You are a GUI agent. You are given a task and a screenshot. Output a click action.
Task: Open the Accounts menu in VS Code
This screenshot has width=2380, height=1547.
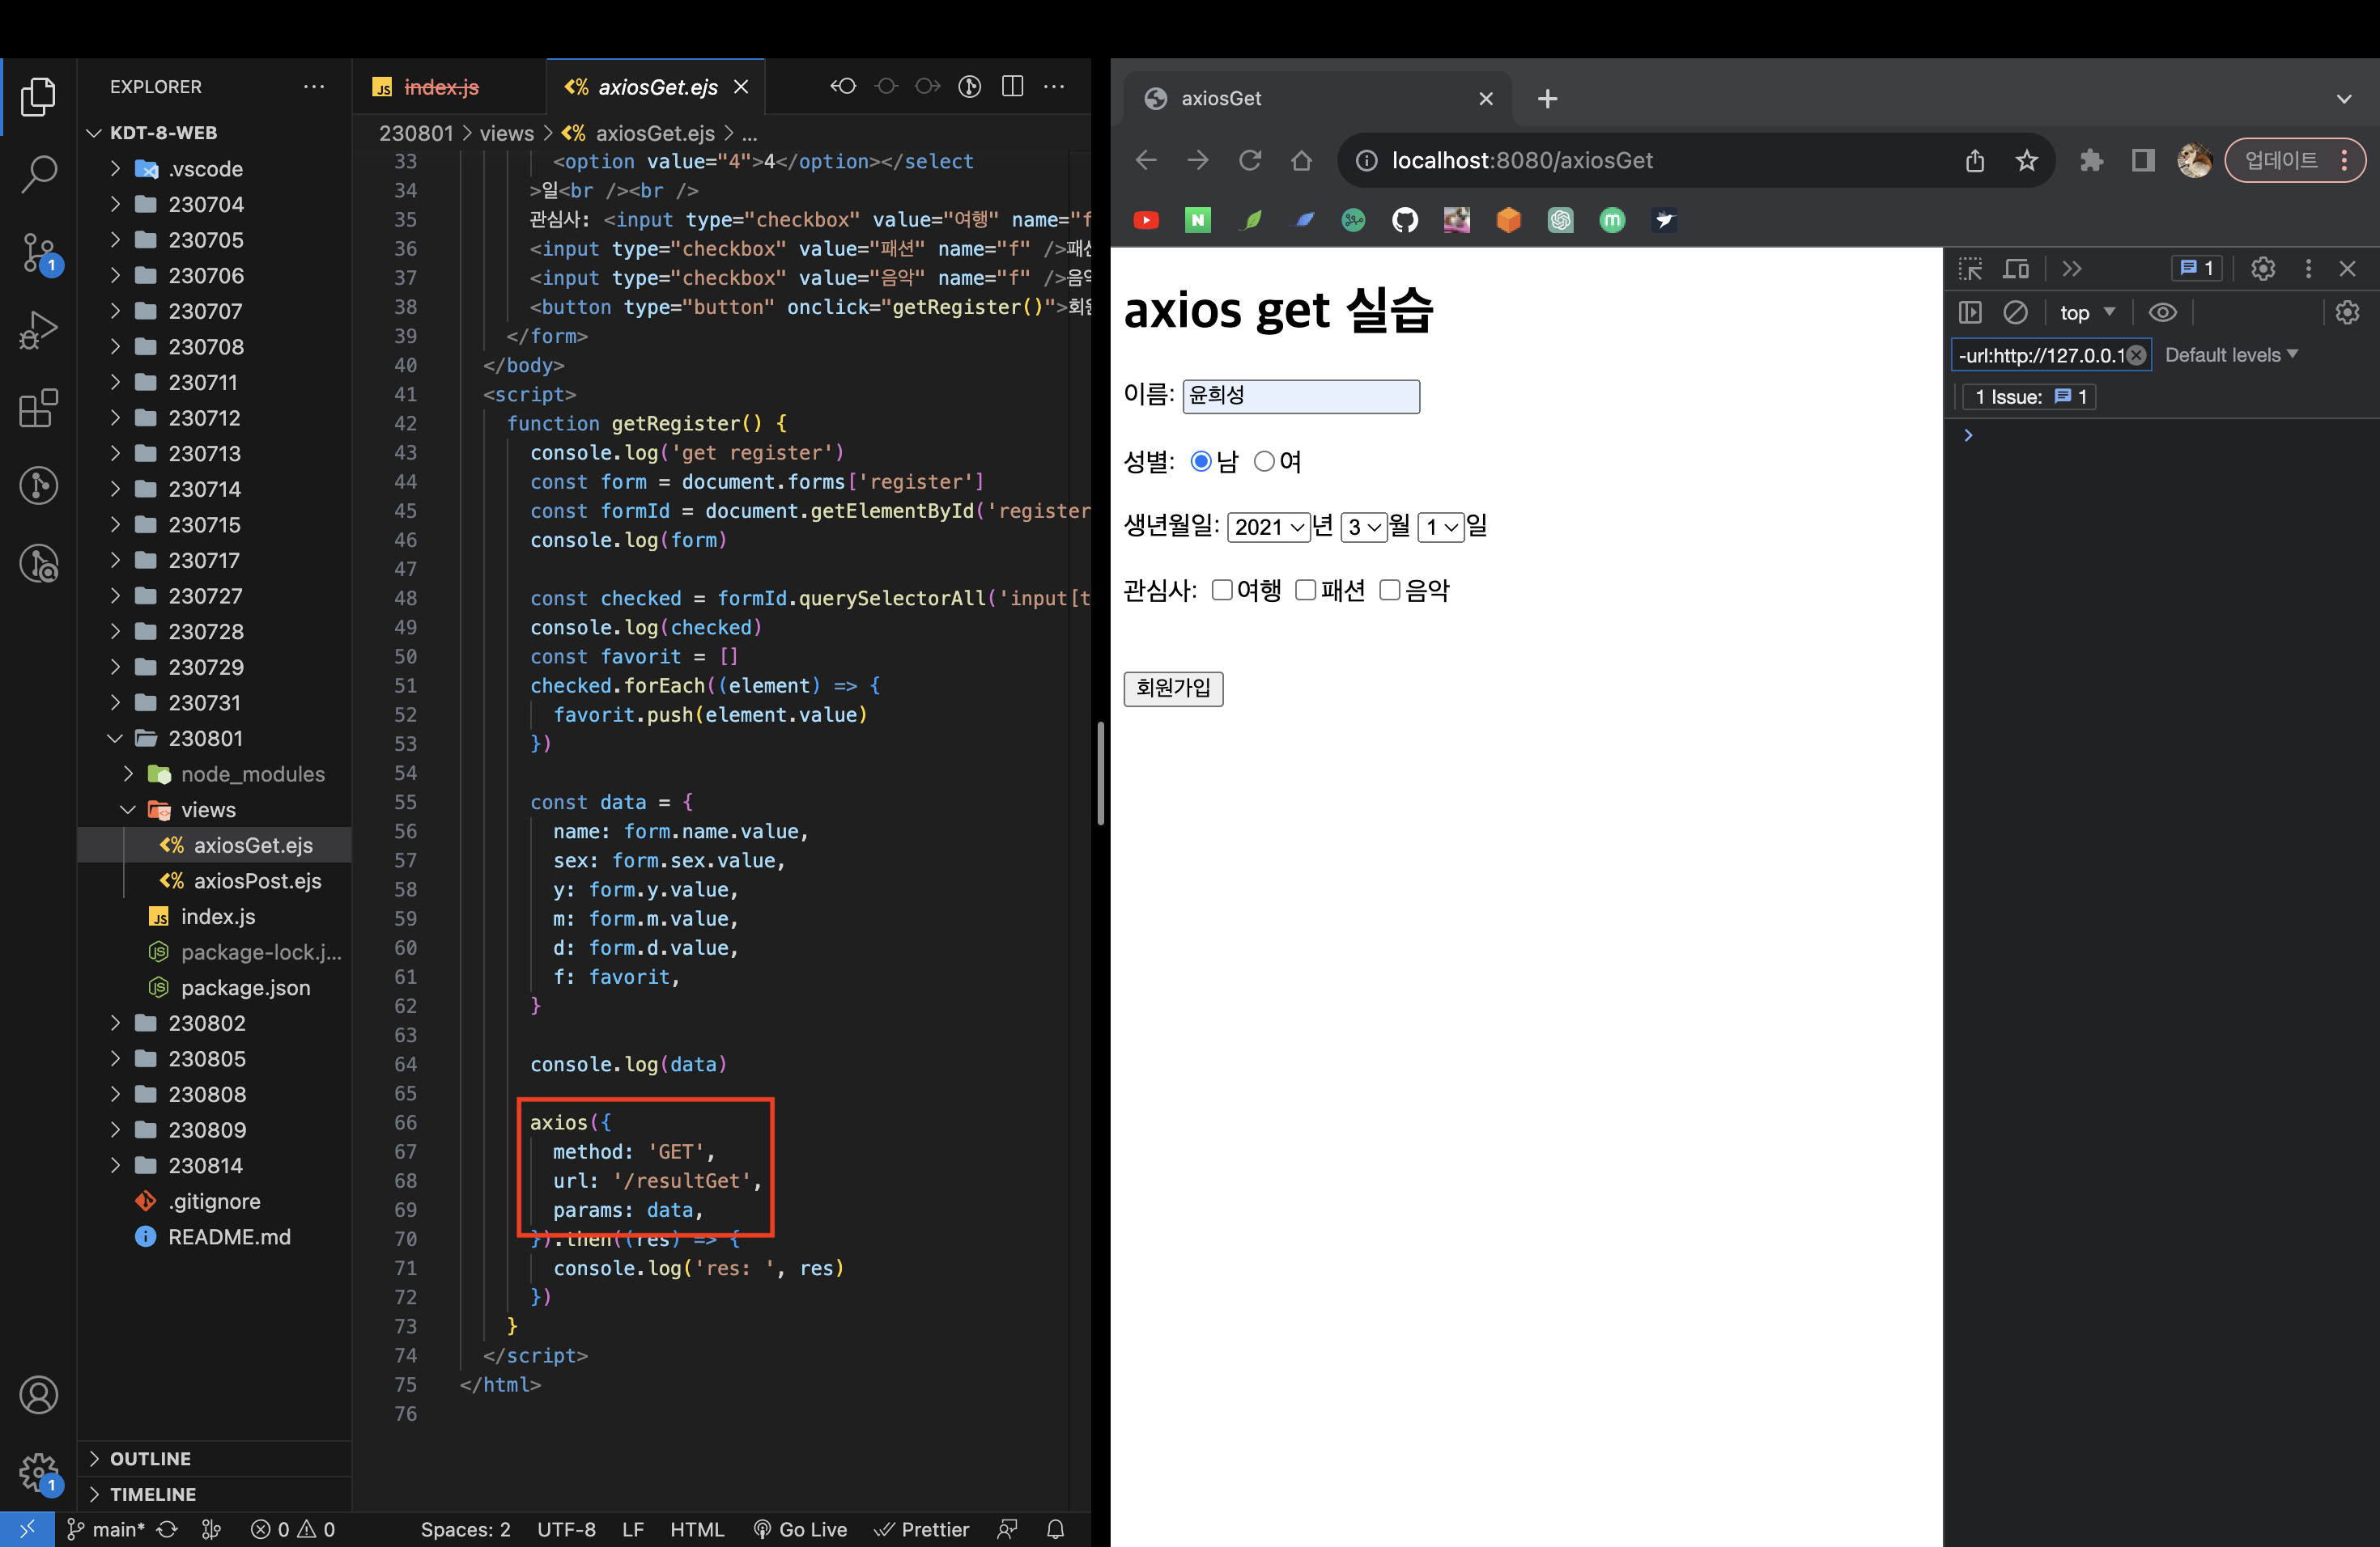tap(38, 1395)
